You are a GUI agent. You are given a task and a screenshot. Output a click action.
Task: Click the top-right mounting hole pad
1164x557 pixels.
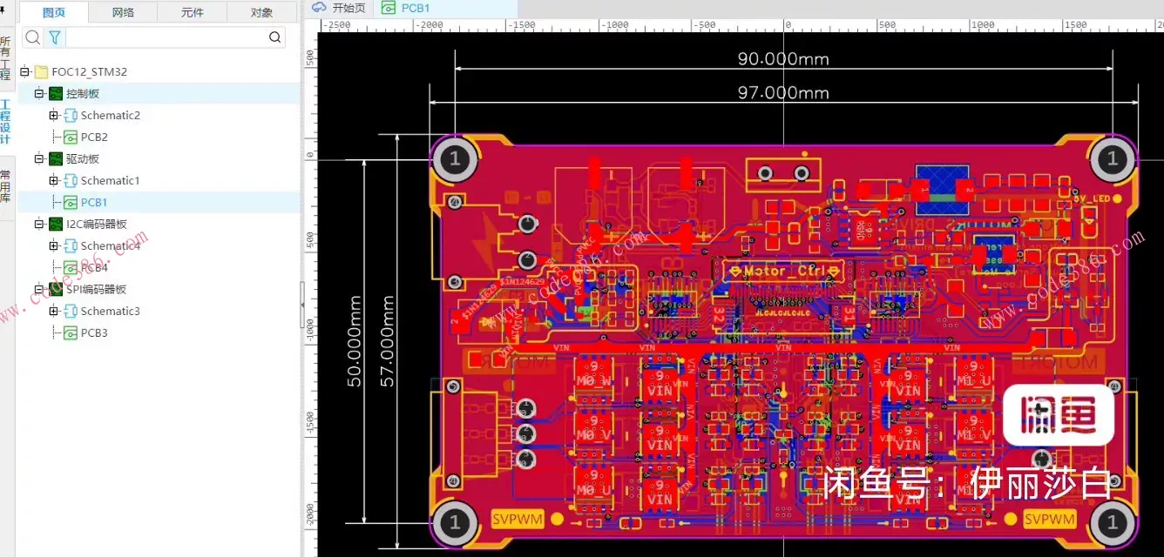pyautogui.click(x=1112, y=159)
